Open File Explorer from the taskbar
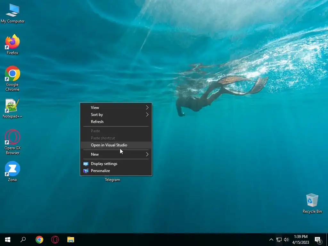 pyautogui.click(x=71, y=240)
